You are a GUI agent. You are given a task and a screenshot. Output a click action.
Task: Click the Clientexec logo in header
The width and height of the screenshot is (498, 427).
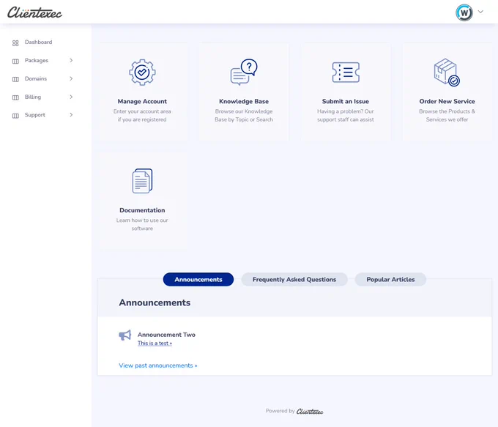[x=34, y=12]
